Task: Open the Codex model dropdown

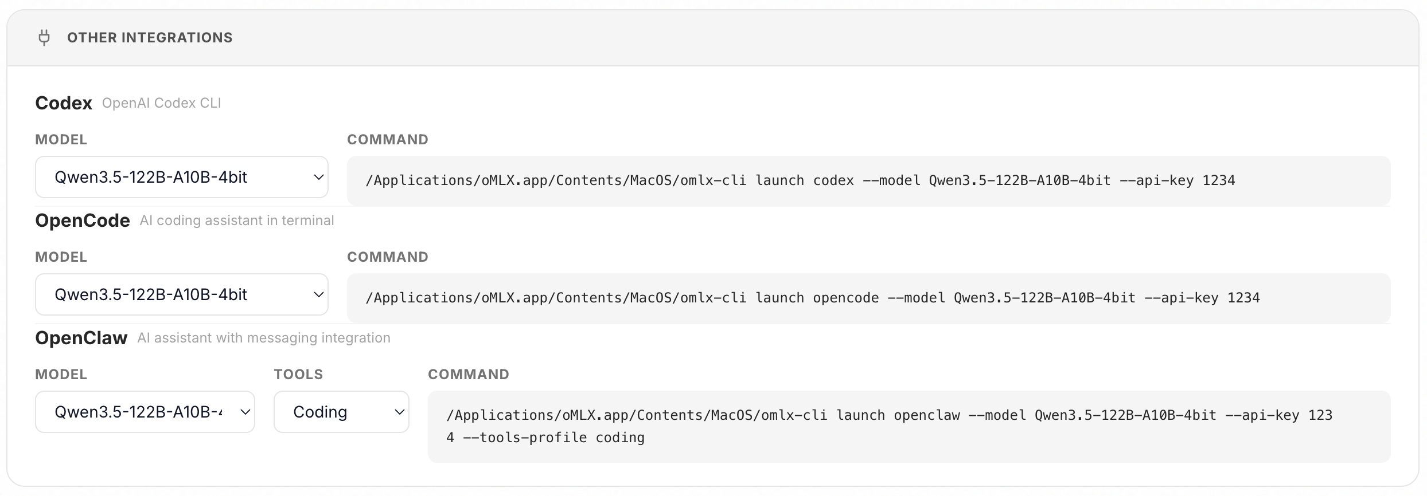Action: 182,177
